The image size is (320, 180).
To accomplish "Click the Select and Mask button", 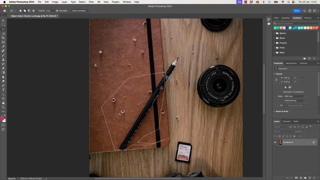I will [x=79, y=11].
